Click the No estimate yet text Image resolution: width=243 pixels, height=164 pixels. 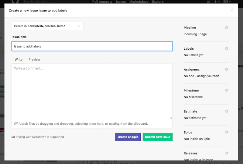(x=195, y=118)
